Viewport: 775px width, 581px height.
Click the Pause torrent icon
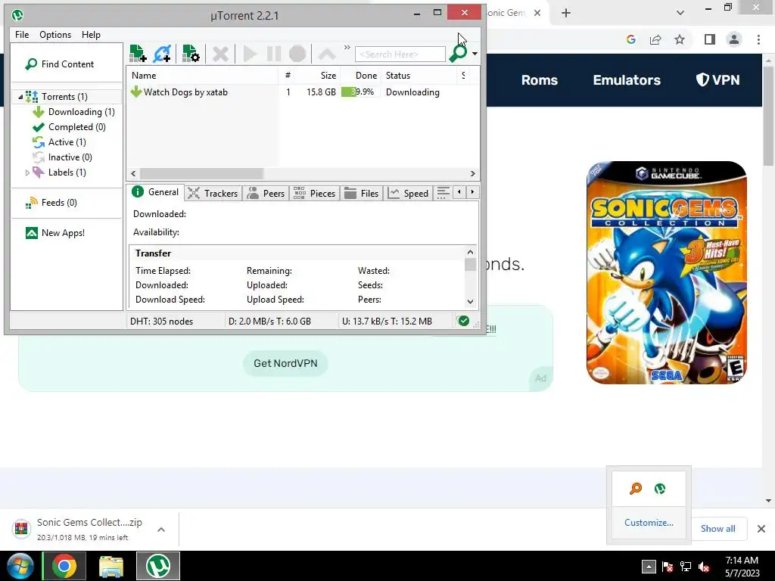pyautogui.click(x=274, y=54)
